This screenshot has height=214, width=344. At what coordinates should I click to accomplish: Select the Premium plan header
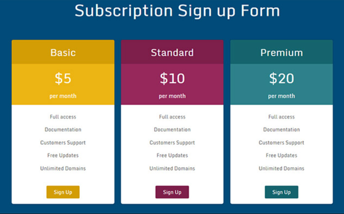(281, 52)
